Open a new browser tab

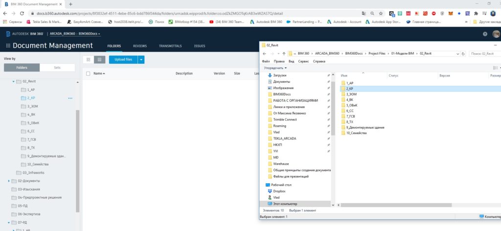(70, 4)
